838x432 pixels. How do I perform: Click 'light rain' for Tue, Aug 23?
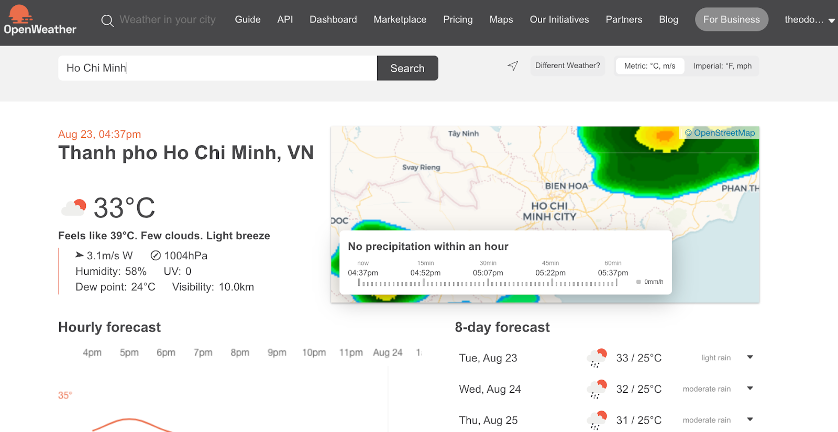pos(716,358)
